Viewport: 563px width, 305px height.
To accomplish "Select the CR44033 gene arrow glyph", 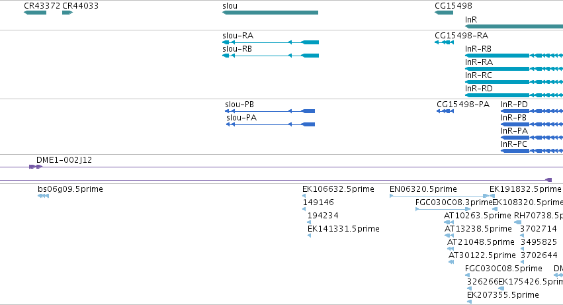I will click(x=67, y=13).
